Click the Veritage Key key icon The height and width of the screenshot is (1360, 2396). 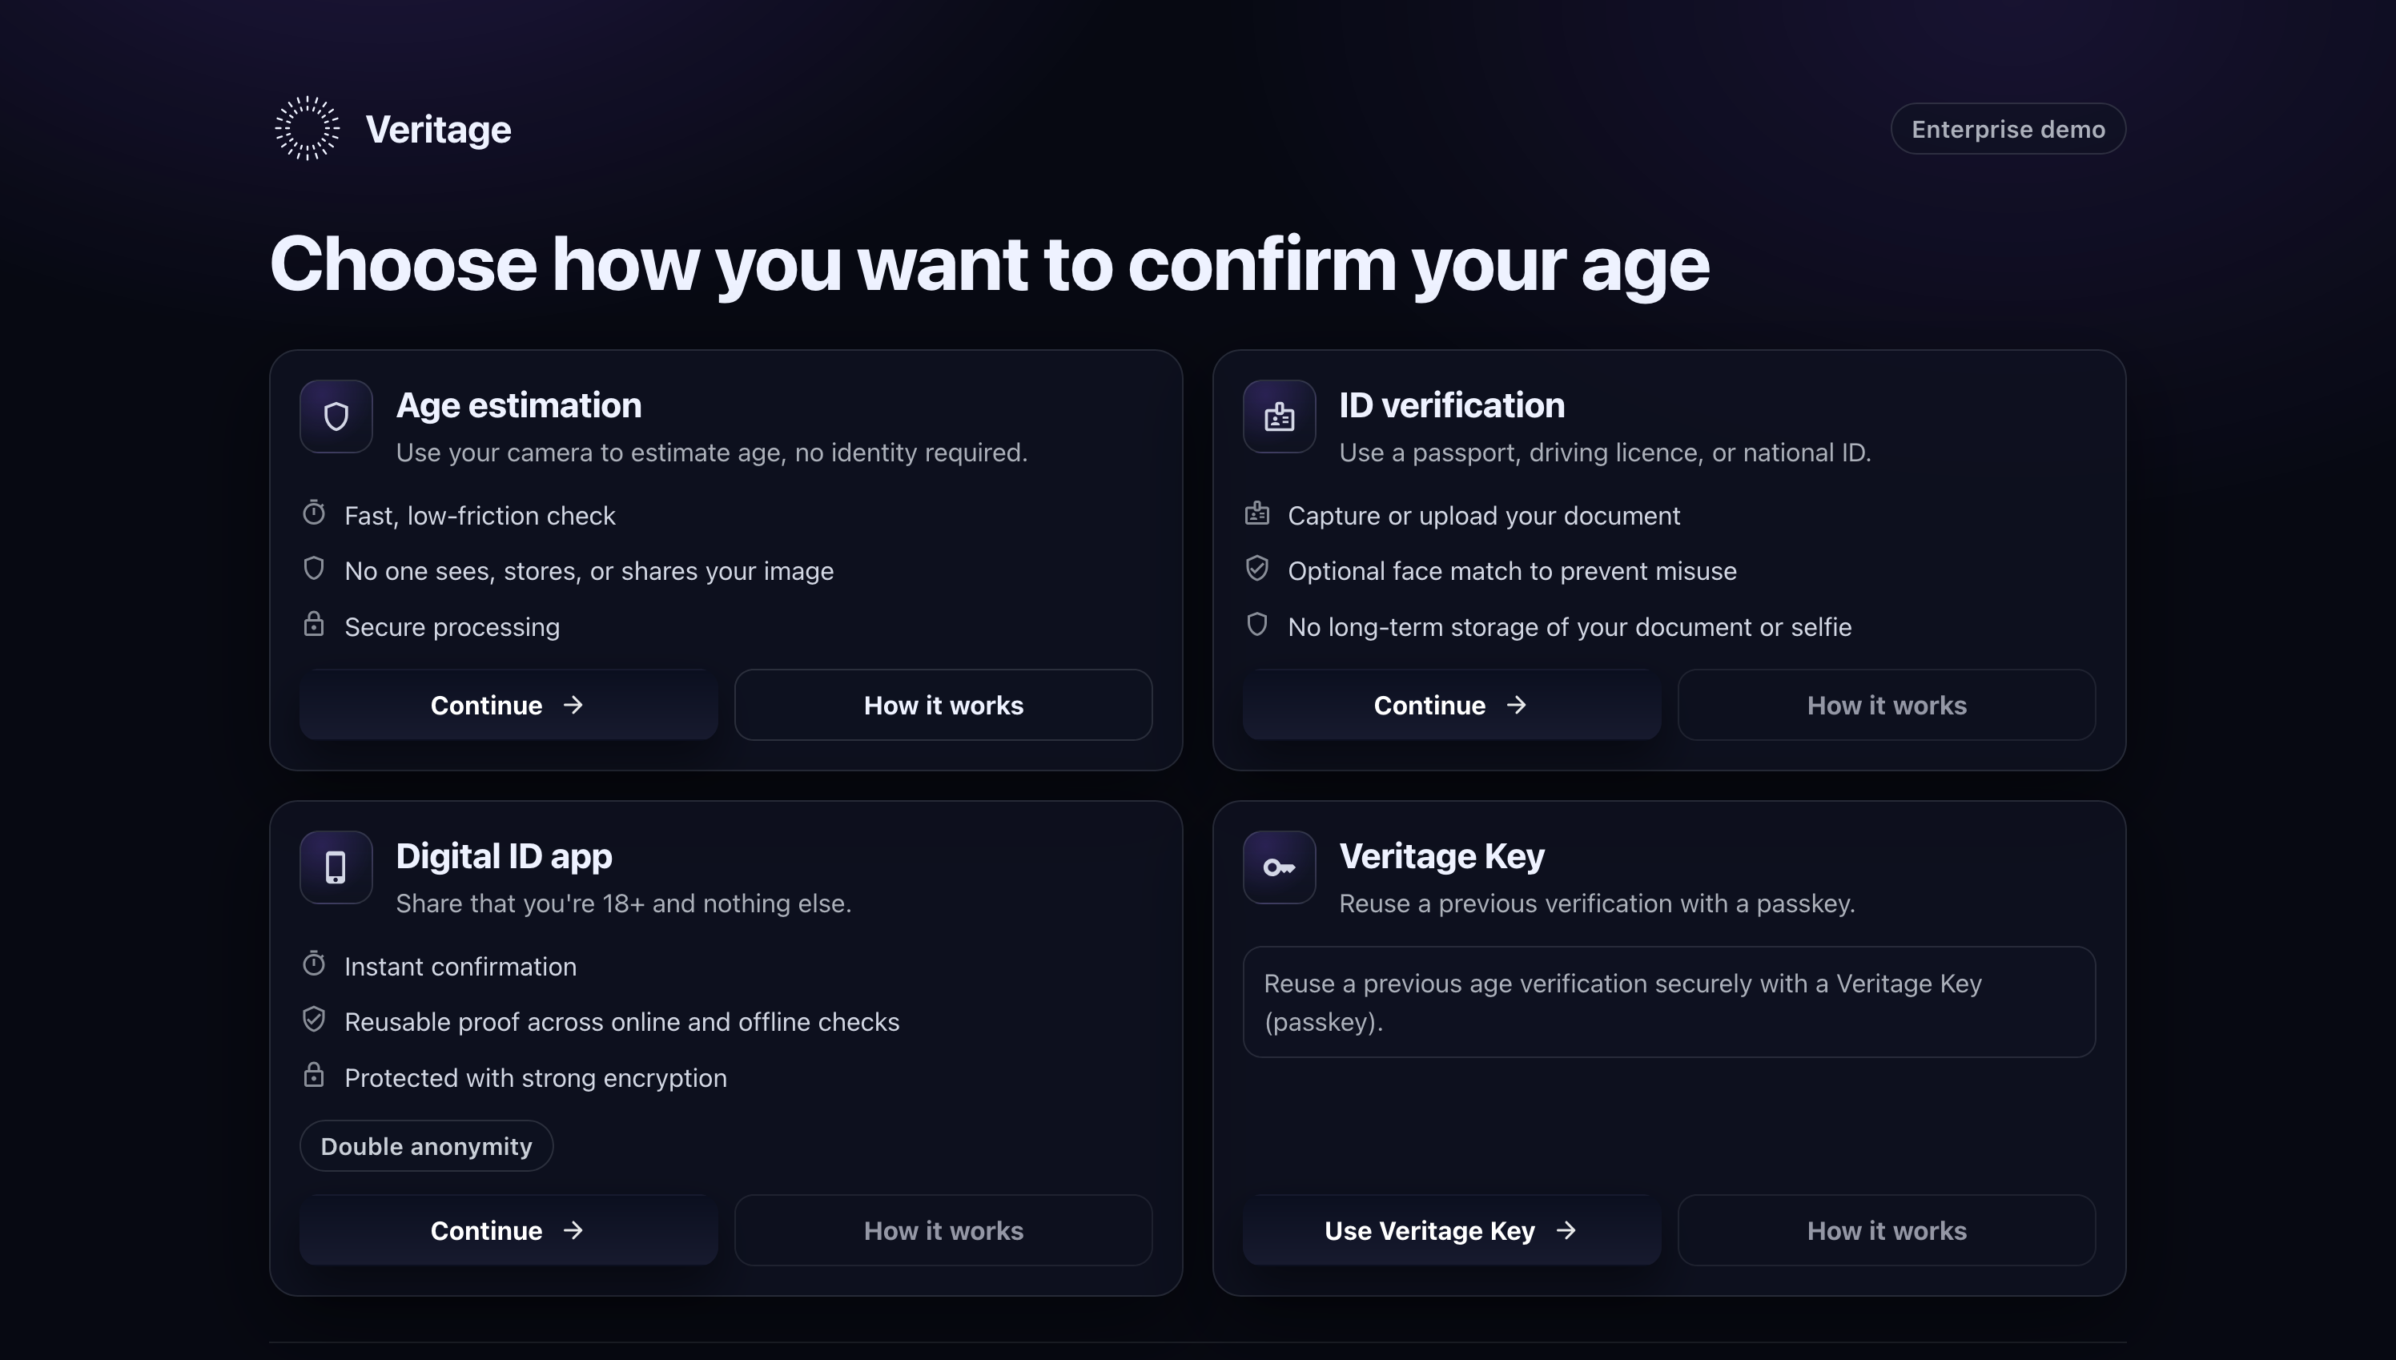pos(1279,867)
